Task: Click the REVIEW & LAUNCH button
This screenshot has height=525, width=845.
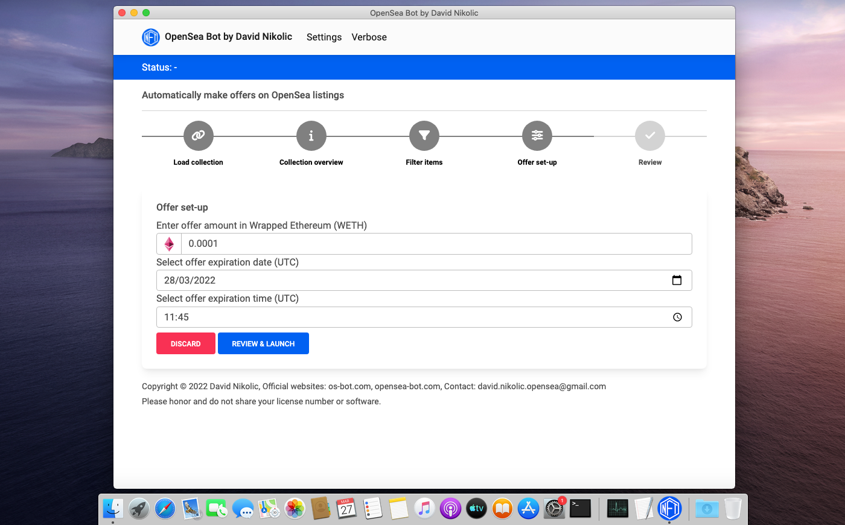Action: click(263, 343)
